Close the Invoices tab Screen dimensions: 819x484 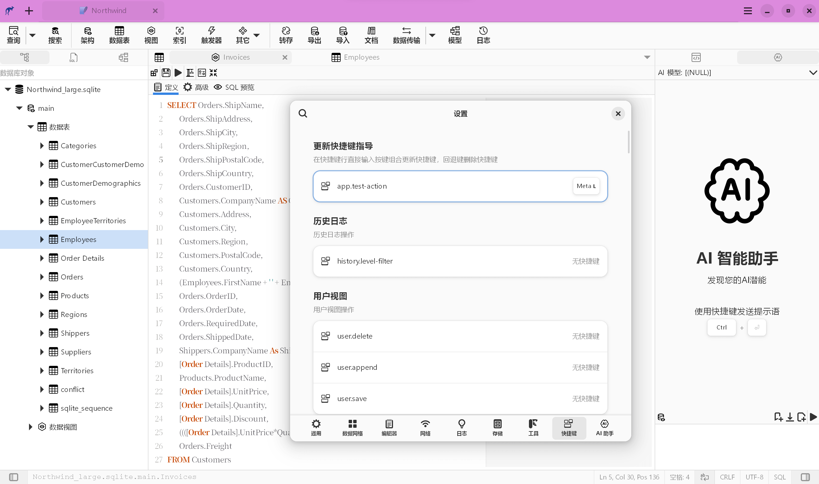click(x=285, y=57)
